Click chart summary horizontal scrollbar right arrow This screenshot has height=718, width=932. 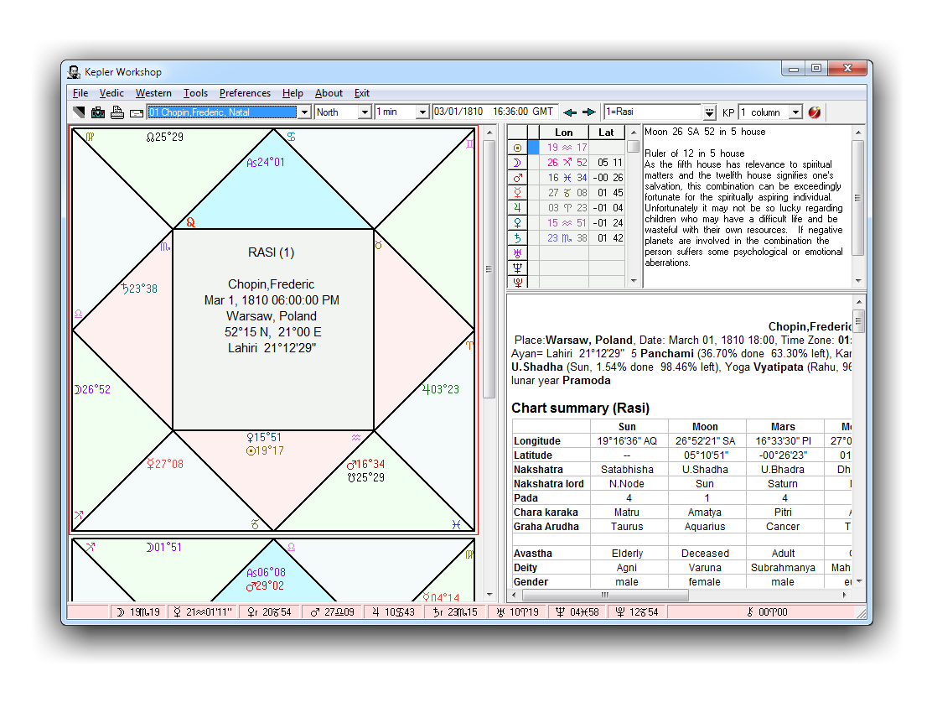tap(845, 594)
